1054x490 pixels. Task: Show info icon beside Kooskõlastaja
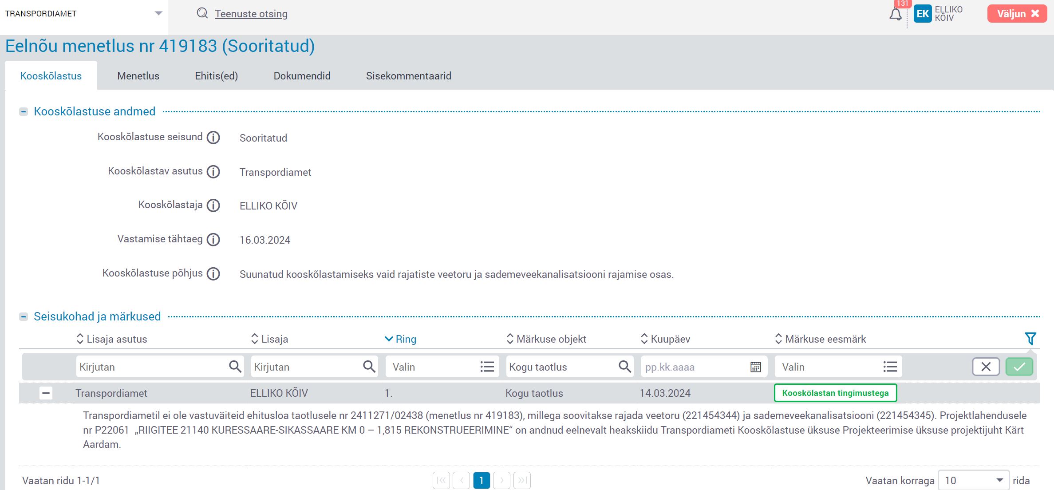pyautogui.click(x=213, y=205)
